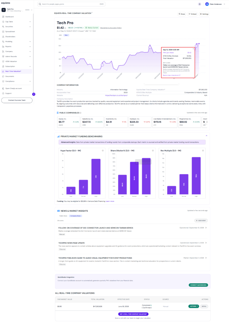Viewport: 229px width, 323px height.
Task: Click the search magnifier icon
Action: click(40, 4)
